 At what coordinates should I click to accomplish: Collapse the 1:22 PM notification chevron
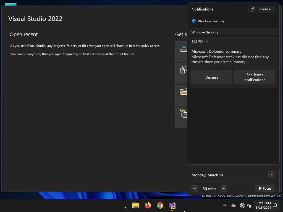[x=207, y=41]
